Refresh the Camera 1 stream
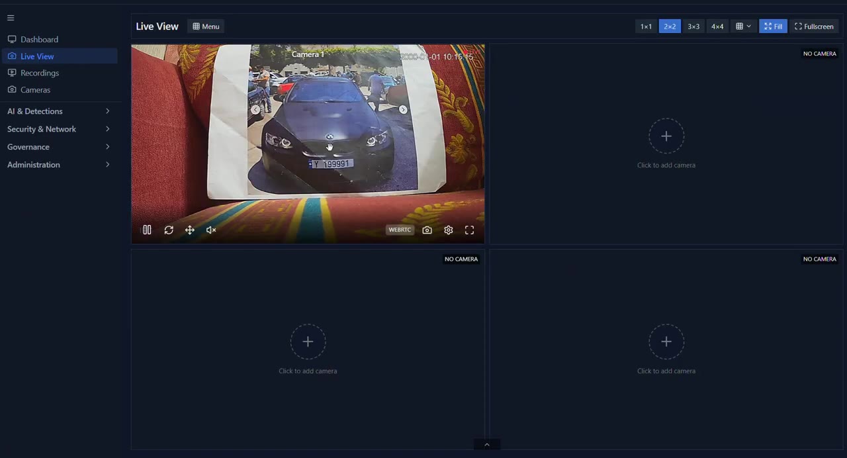Screen dimensions: 847x458 click(x=169, y=230)
